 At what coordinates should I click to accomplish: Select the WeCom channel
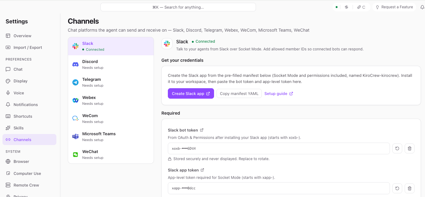[x=111, y=118]
